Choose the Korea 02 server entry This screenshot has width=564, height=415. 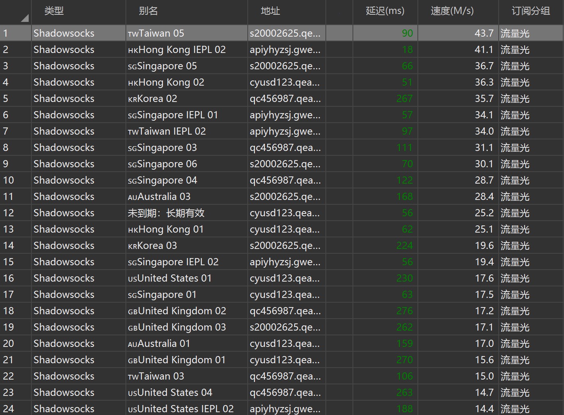click(x=153, y=99)
